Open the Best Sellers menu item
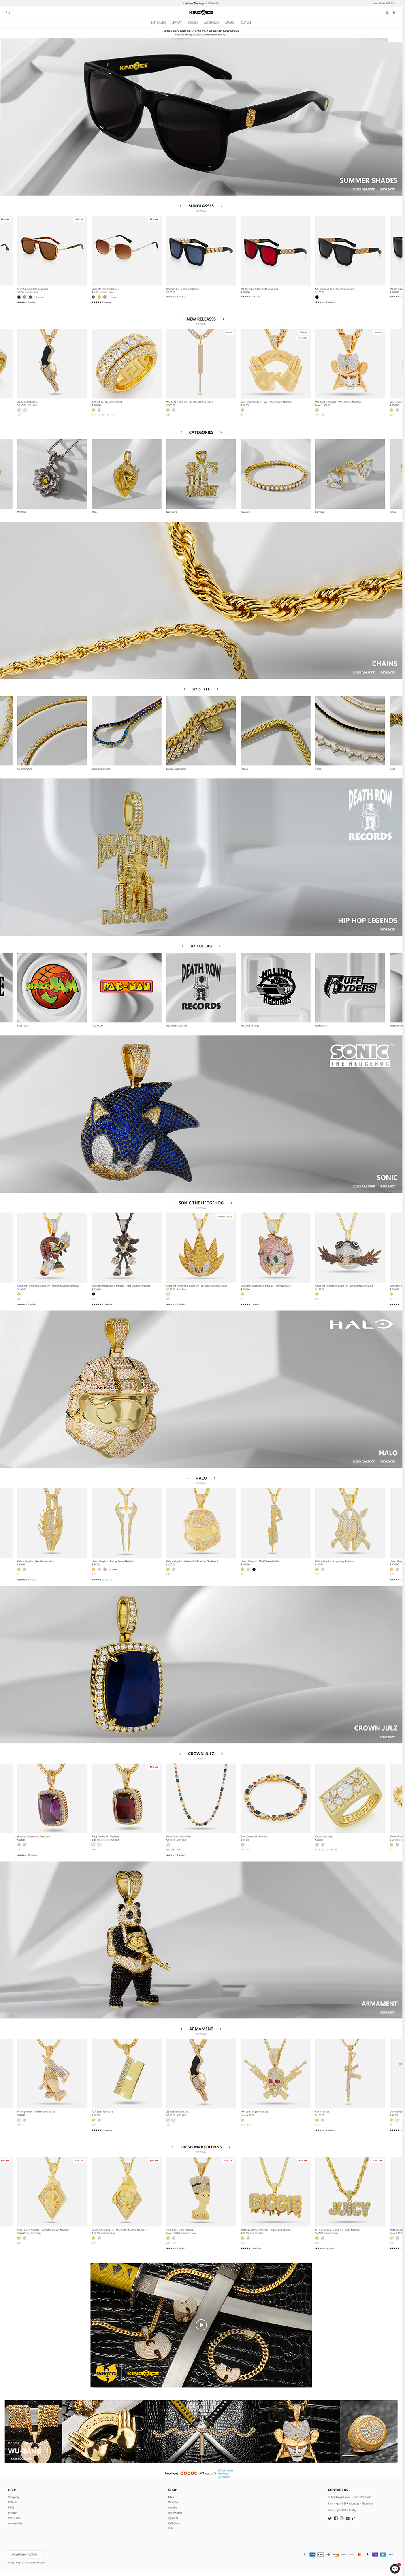The height and width of the screenshot is (2576, 405). [158, 22]
